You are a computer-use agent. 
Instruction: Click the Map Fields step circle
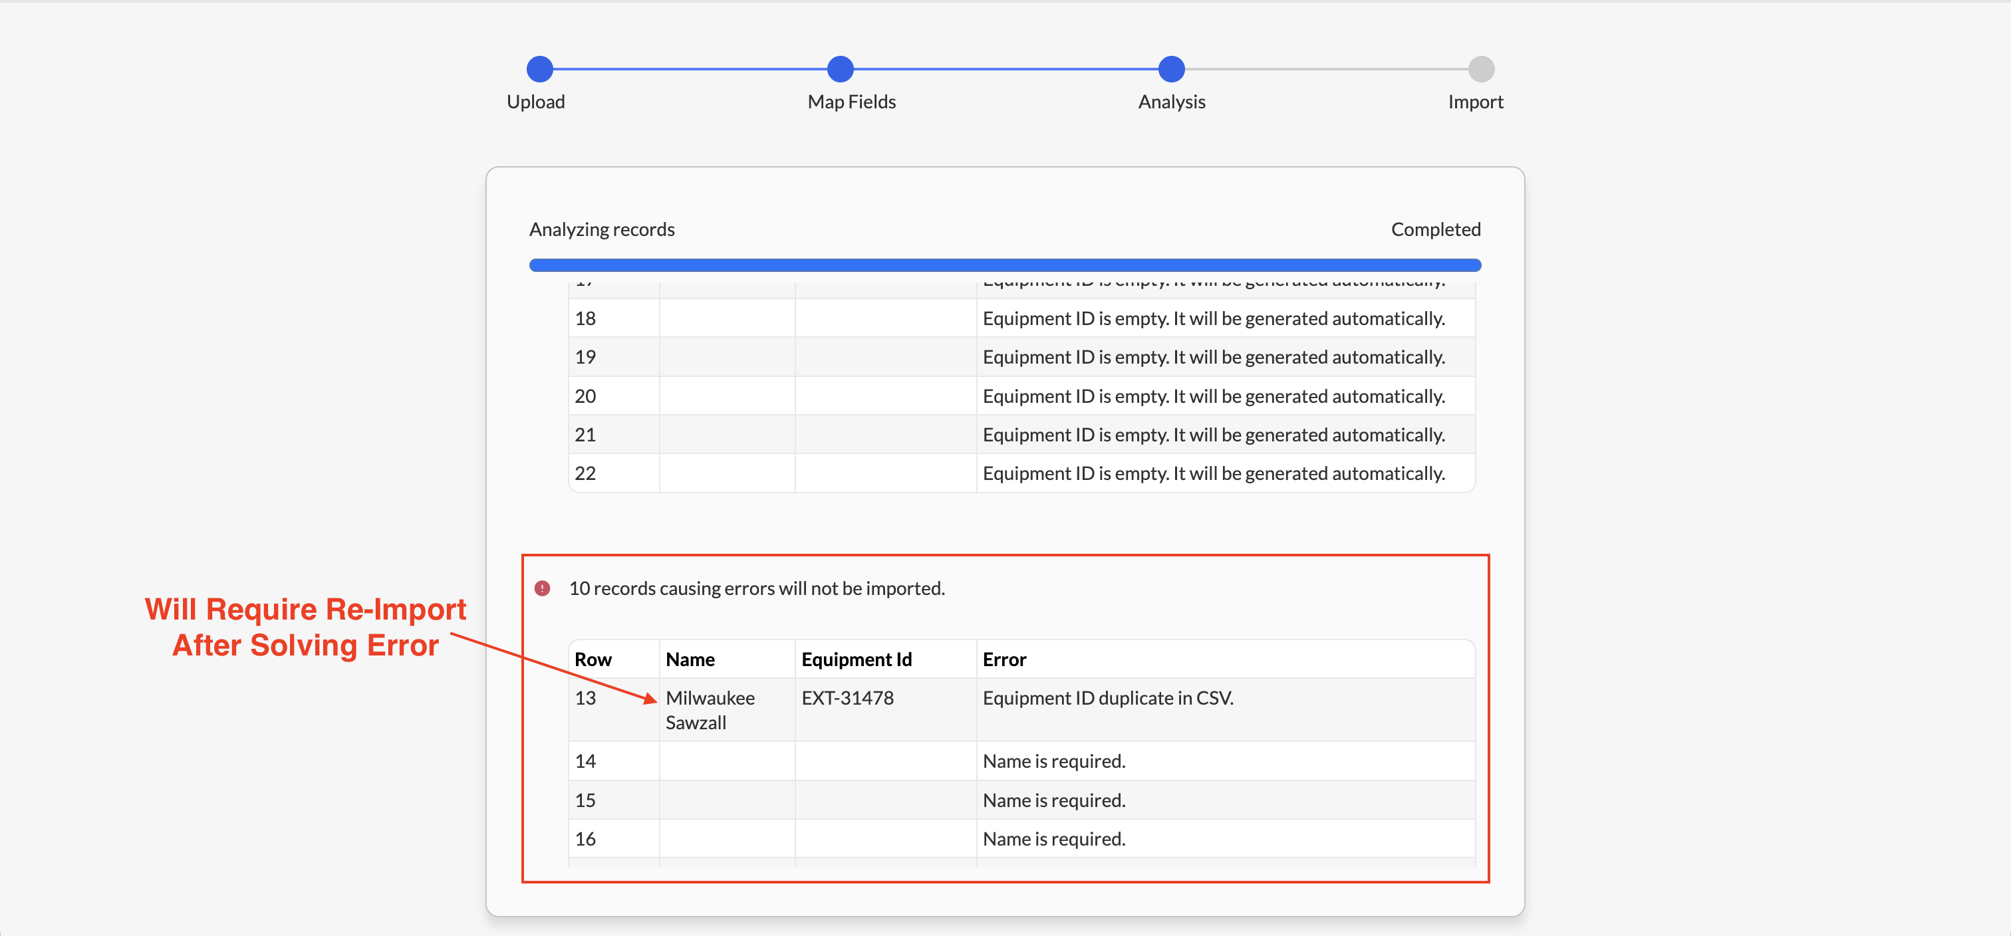(840, 68)
